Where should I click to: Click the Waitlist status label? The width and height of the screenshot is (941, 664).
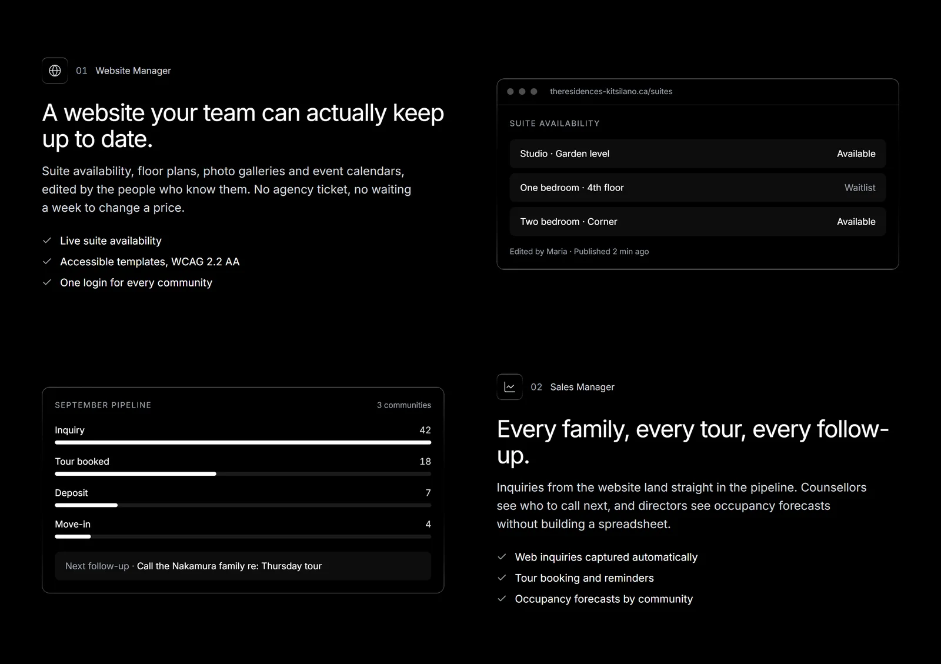click(860, 188)
